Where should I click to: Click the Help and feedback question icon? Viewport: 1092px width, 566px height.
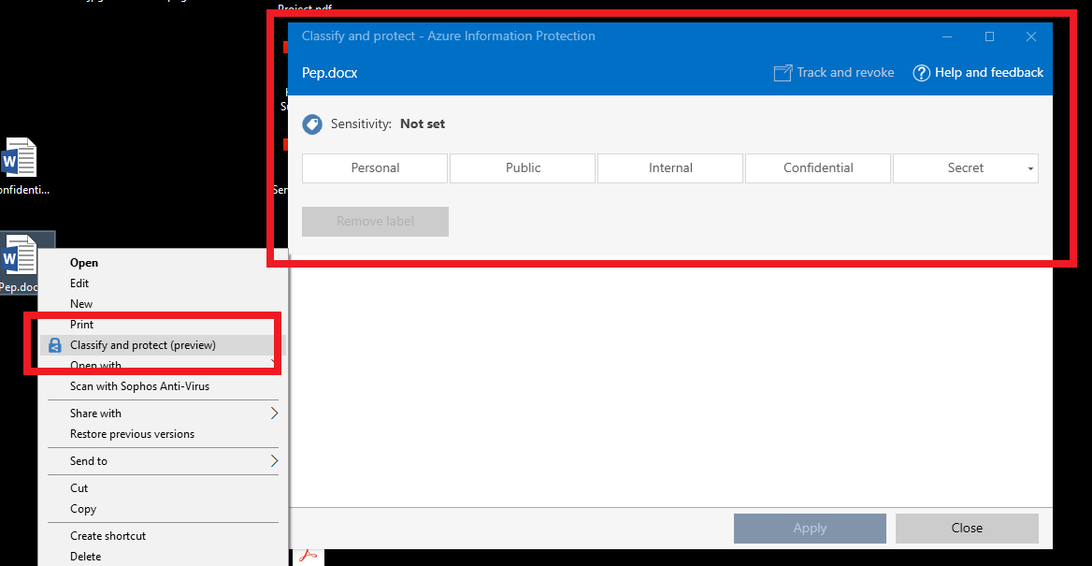922,72
